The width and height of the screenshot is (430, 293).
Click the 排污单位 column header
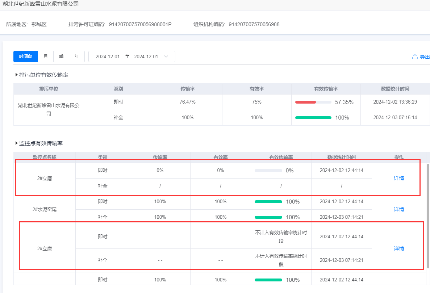point(49,89)
